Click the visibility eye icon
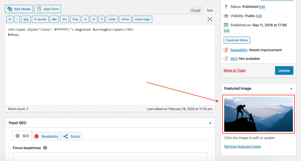 (226, 16)
